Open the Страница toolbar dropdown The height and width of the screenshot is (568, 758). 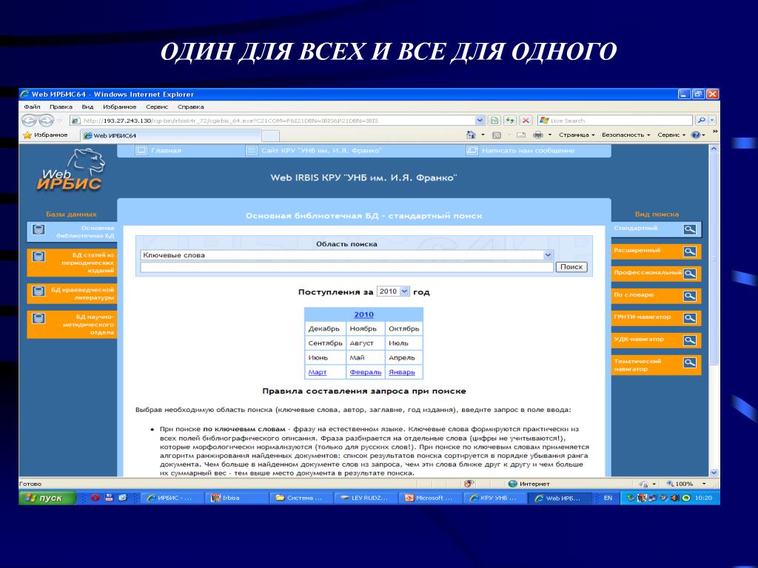click(x=576, y=135)
